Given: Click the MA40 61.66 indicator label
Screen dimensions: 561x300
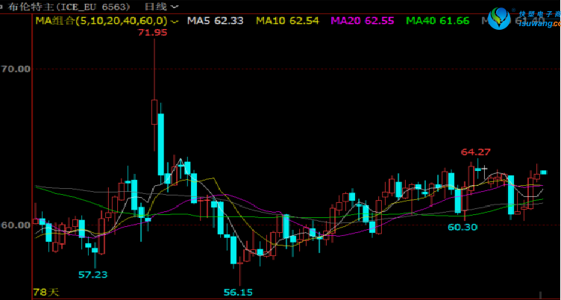Looking at the screenshot, I should (x=438, y=21).
